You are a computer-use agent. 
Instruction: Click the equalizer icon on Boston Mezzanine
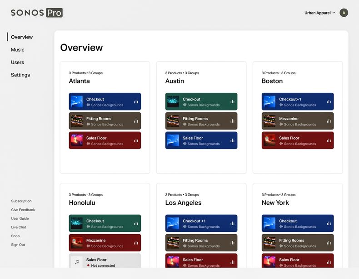[329, 121]
